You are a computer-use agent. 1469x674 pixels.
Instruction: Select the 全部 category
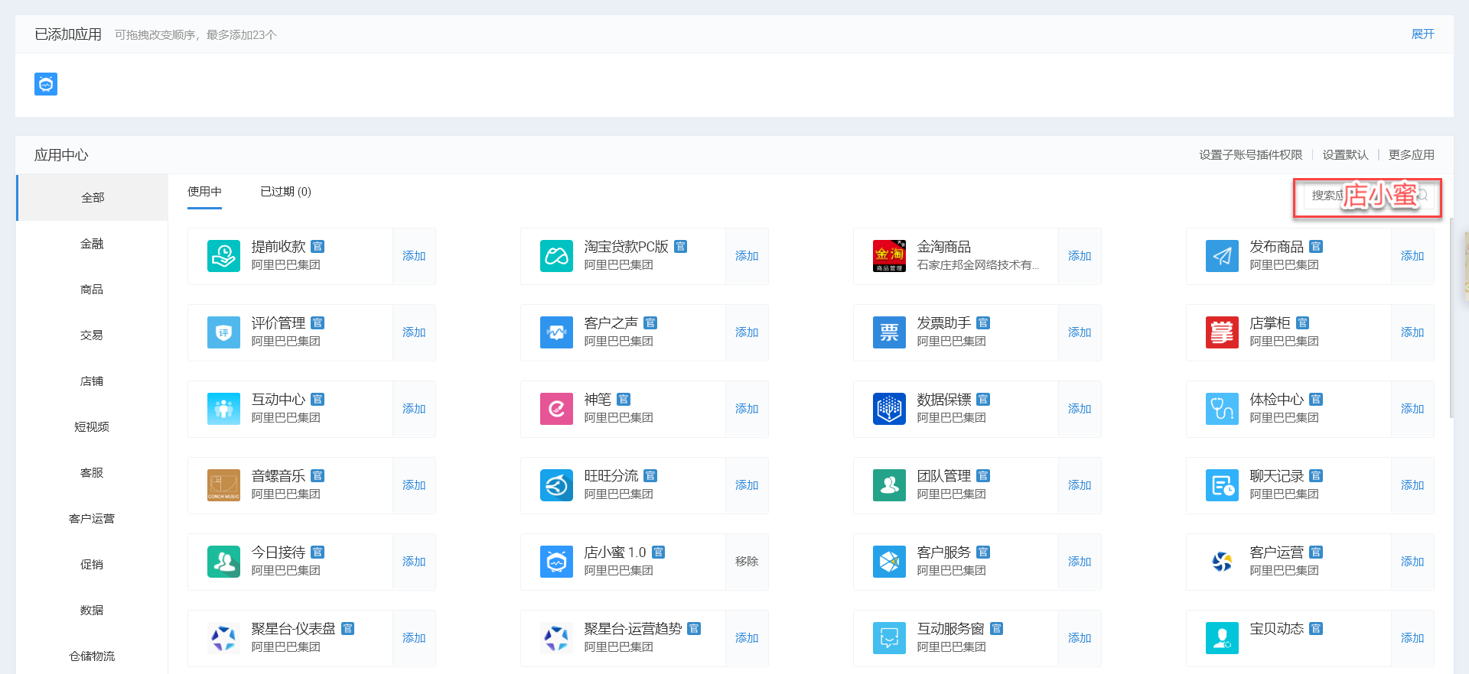pos(93,198)
